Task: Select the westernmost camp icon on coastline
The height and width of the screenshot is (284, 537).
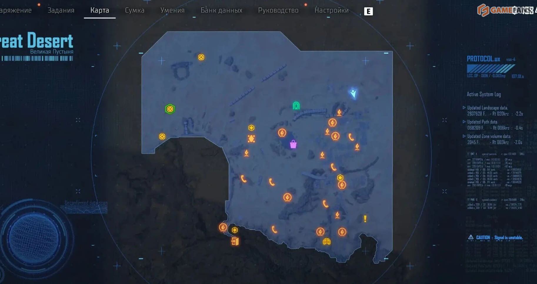Action: [x=223, y=227]
